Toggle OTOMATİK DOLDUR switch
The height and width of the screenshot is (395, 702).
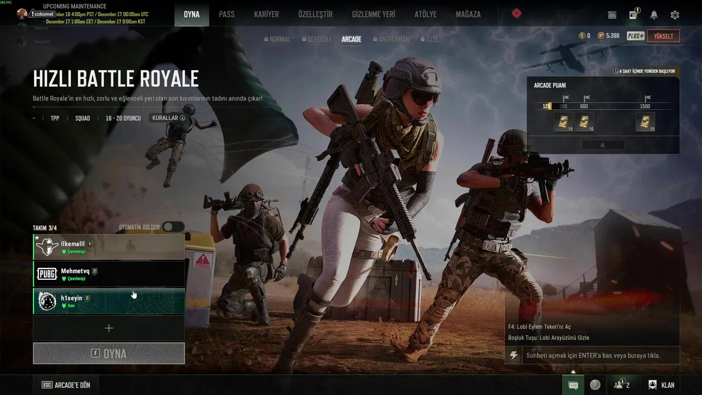coord(173,227)
